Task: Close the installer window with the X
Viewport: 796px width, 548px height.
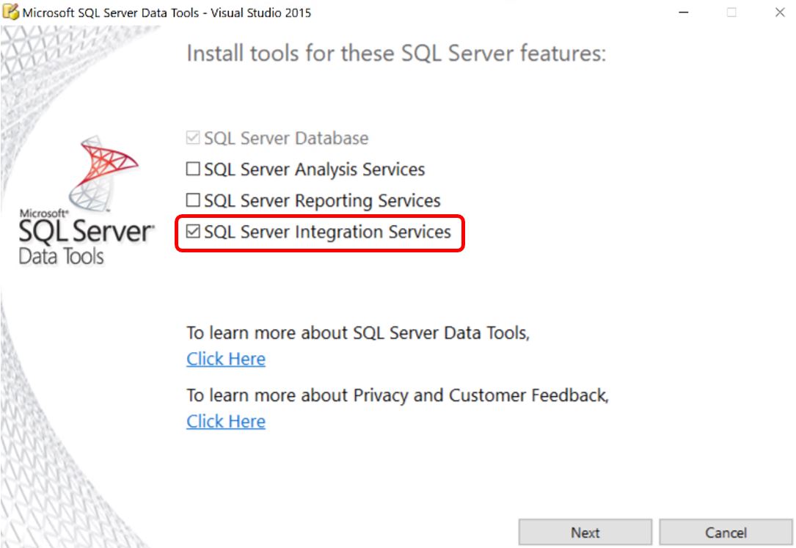Action: pyautogui.click(x=779, y=12)
